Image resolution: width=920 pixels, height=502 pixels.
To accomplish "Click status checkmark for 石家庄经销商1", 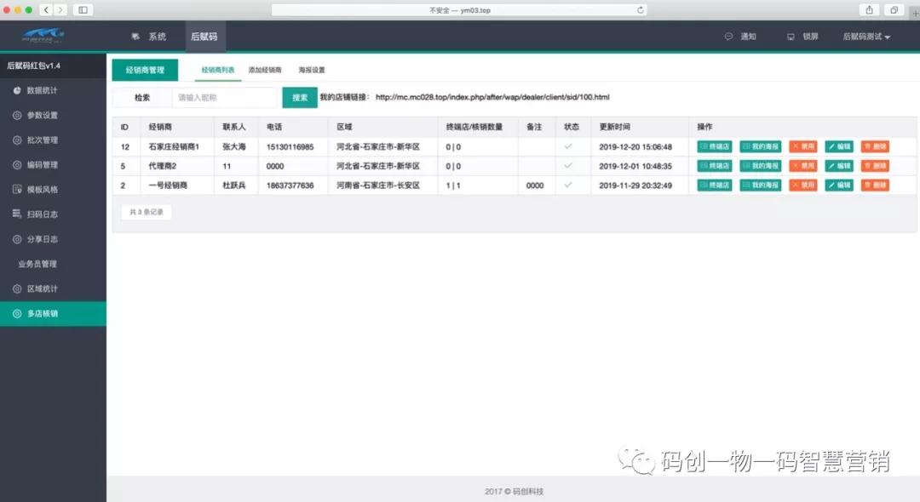I will pos(568,146).
